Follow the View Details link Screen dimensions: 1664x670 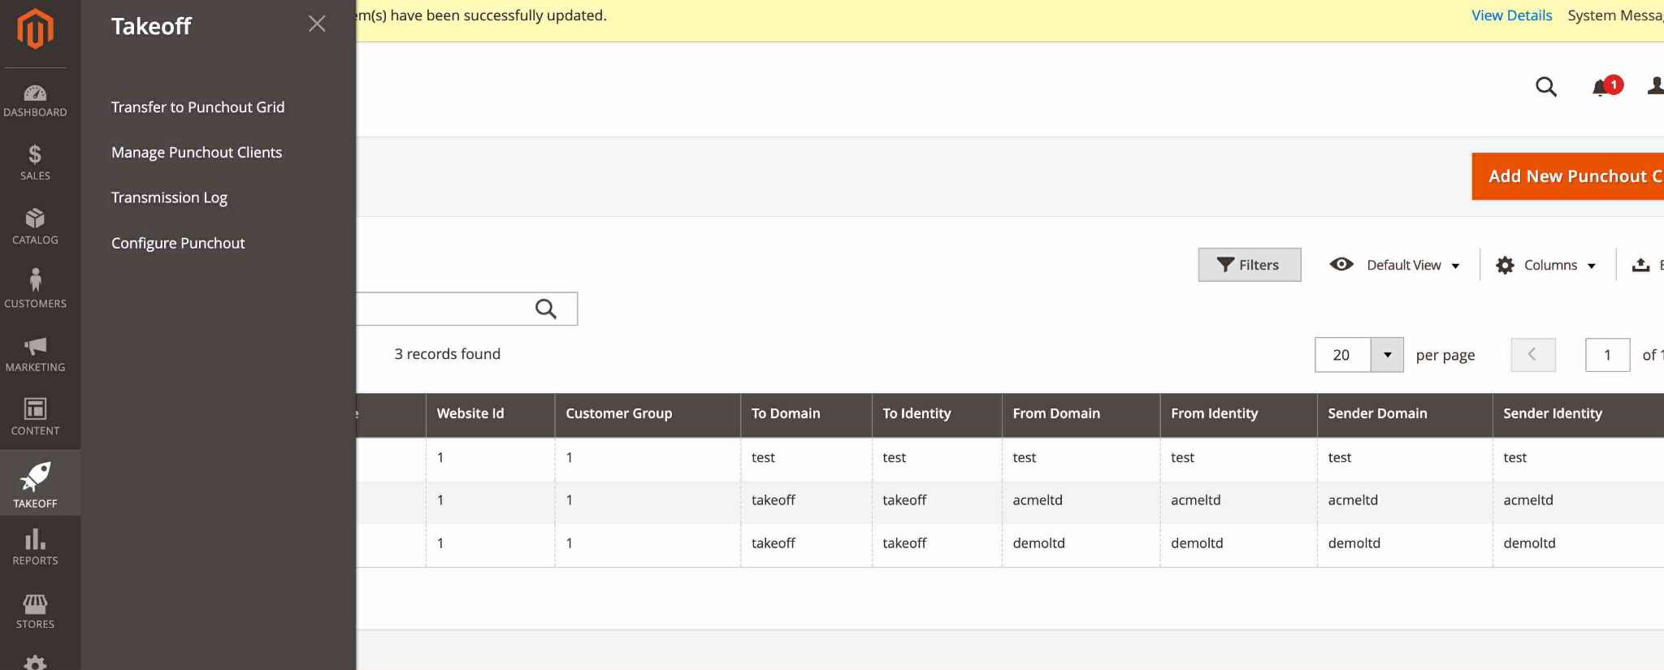tap(1511, 15)
